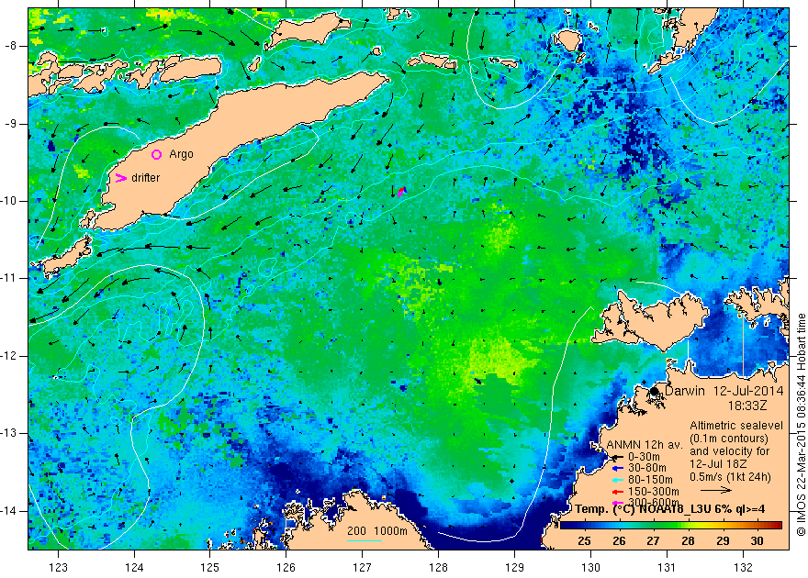Screen dimensions: 808x578
Task: Click the red 150-300m legend arrow
Action: tap(618, 492)
